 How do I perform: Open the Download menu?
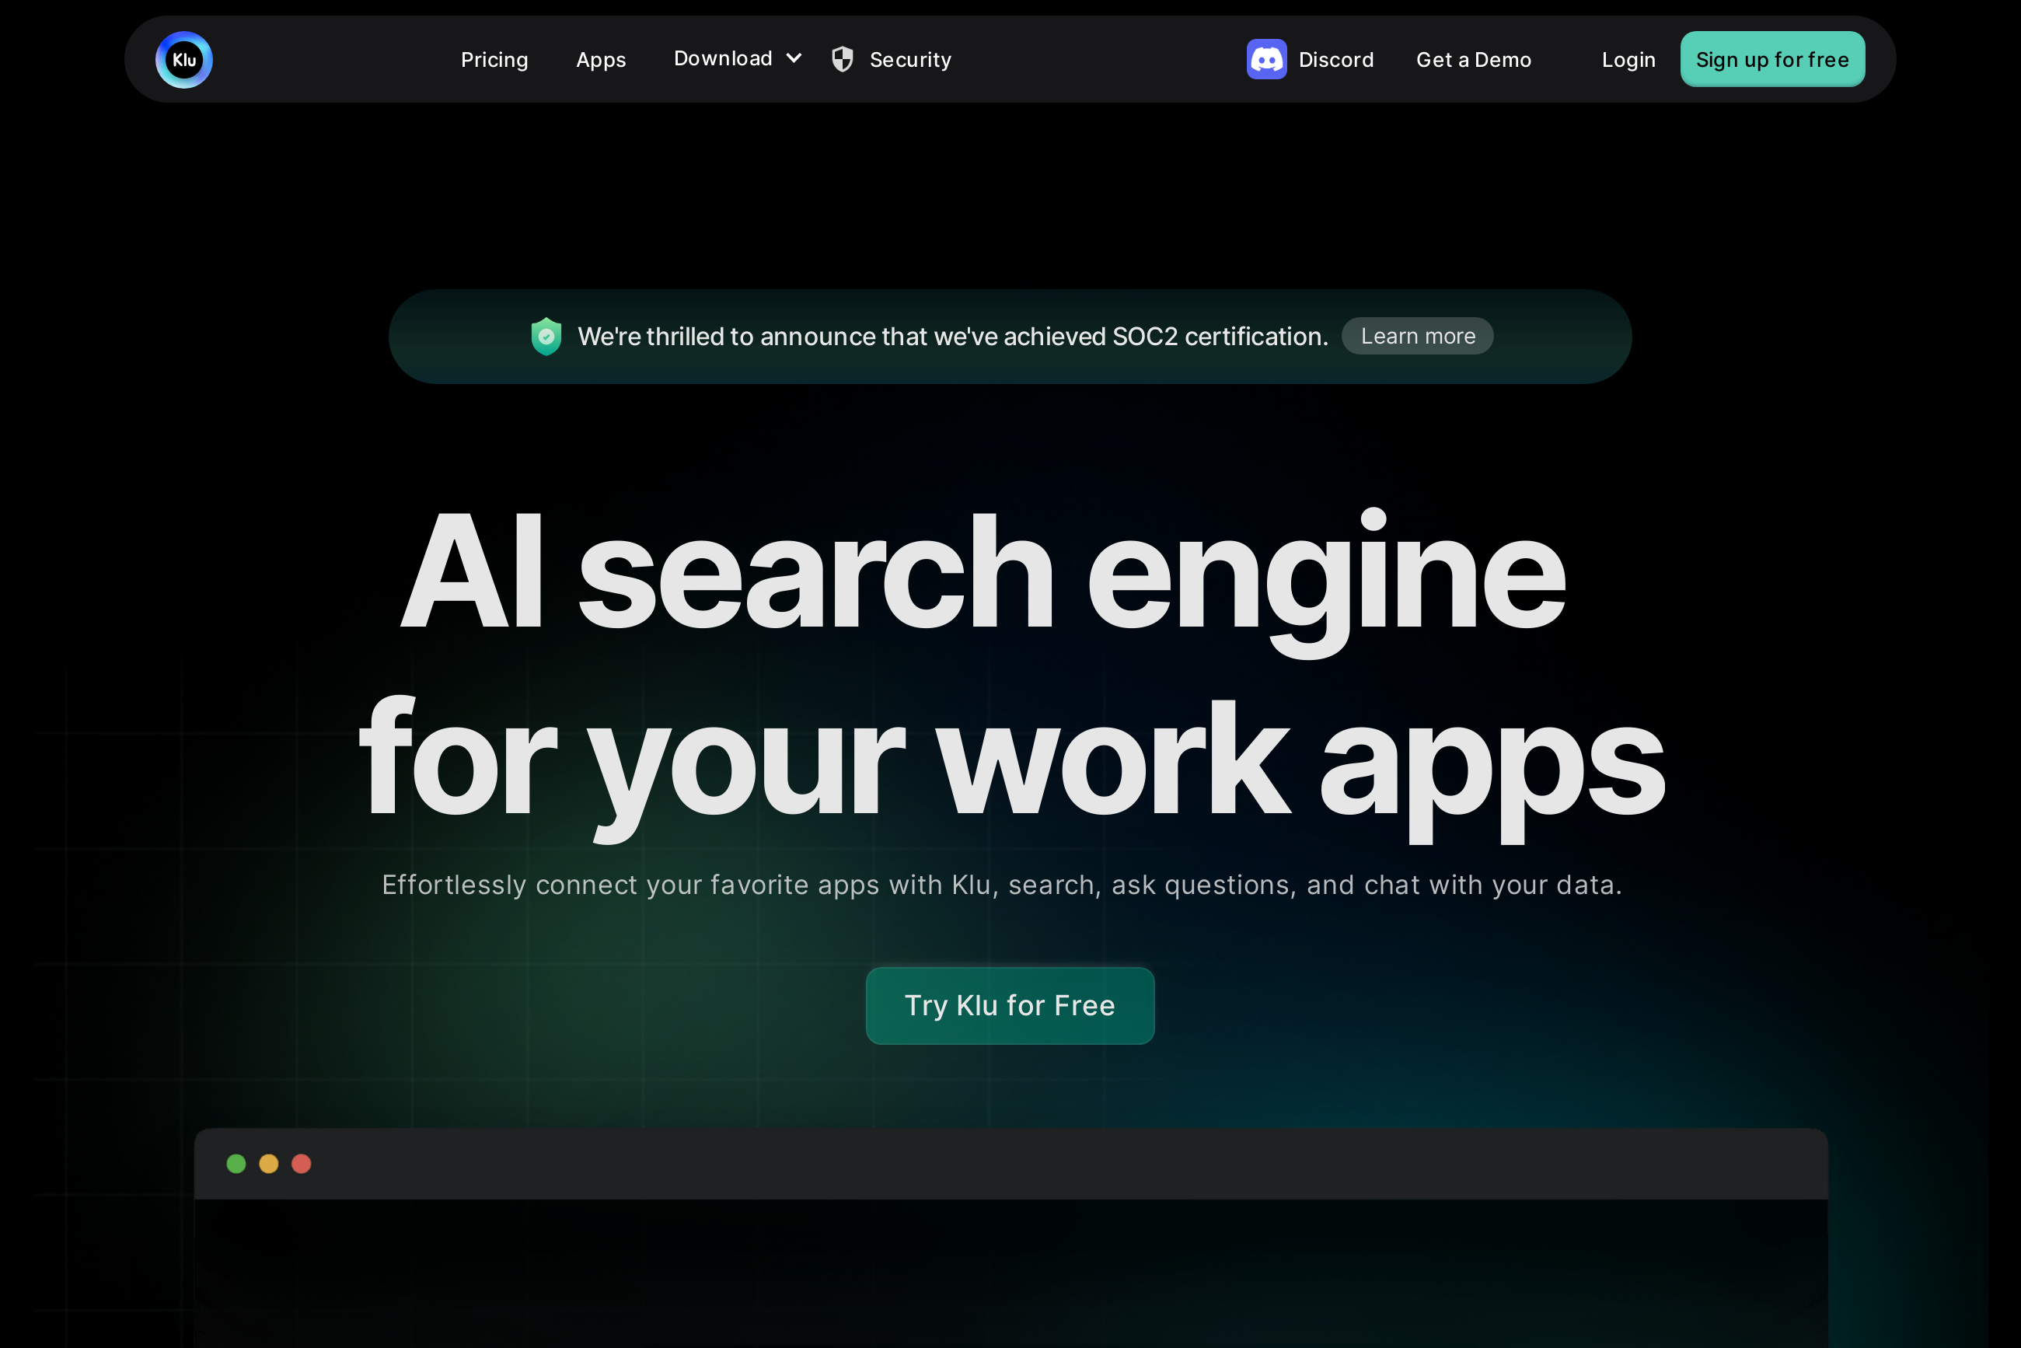[x=723, y=58]
